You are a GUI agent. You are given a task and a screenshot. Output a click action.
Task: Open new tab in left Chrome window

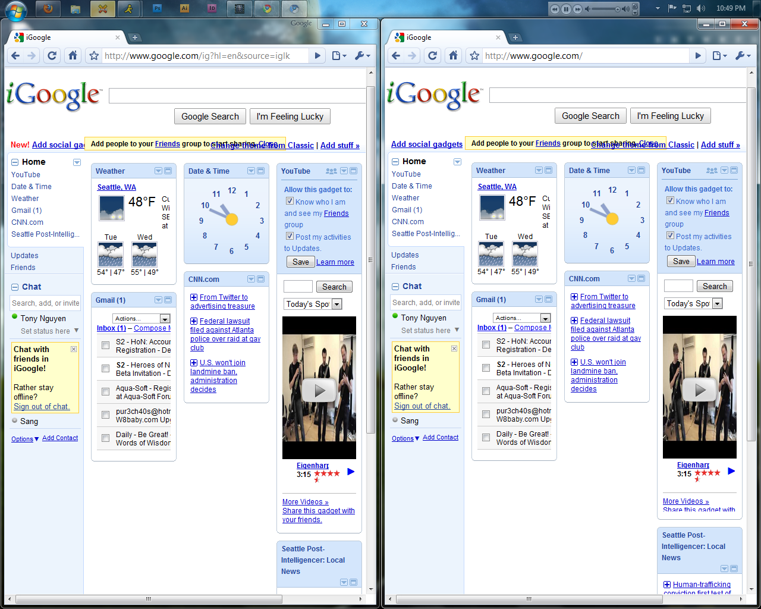(x=135, y=37)
